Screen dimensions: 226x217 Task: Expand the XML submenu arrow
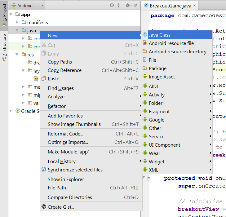pyautogui.click(x=210, y=170)
